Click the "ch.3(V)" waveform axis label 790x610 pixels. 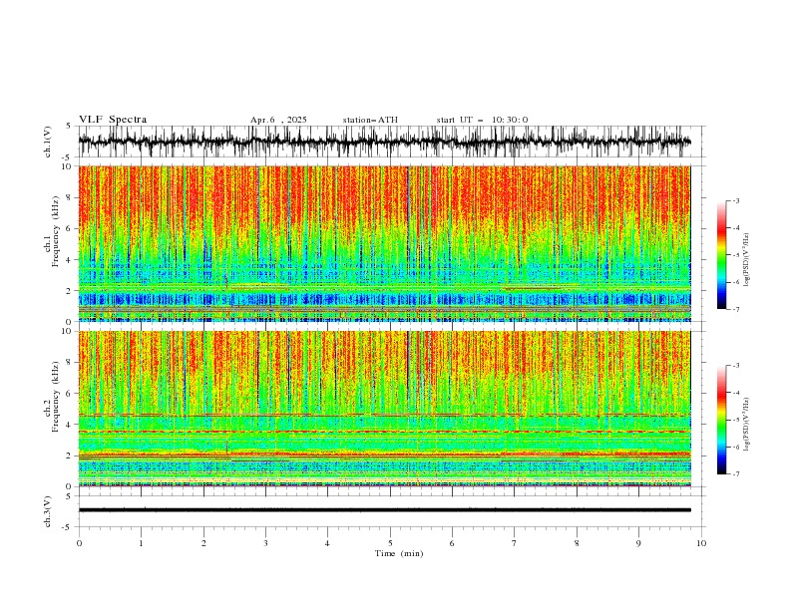(48, 512)
